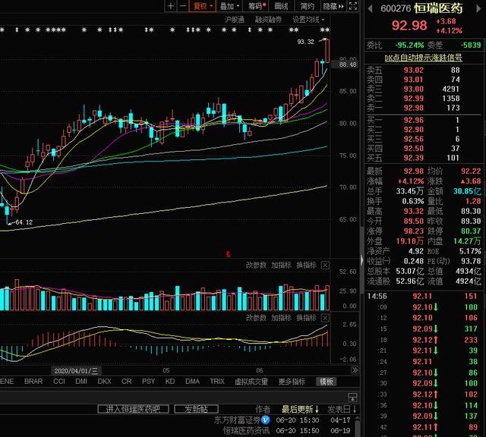Click the 买五 92.39 order row
The width and height of the screenshot is (486, 437).
point(424,158)
